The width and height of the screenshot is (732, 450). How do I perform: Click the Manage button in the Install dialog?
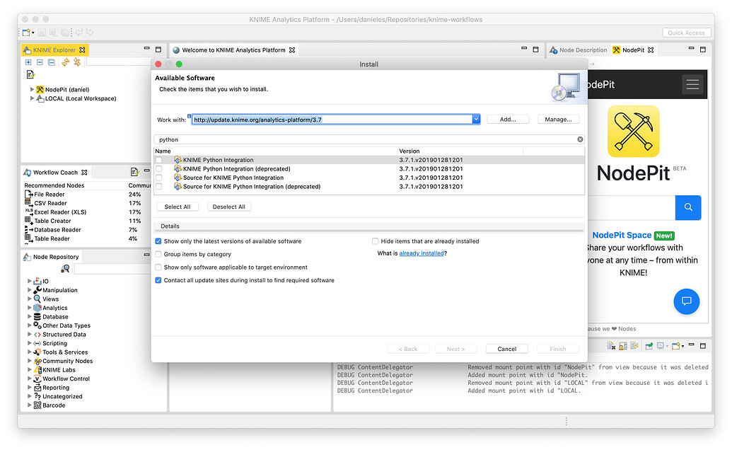(x=559, y=119)
